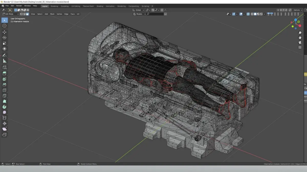307x172 pixels.
Task: Open the File menu
Action: [x=7, y=6]
